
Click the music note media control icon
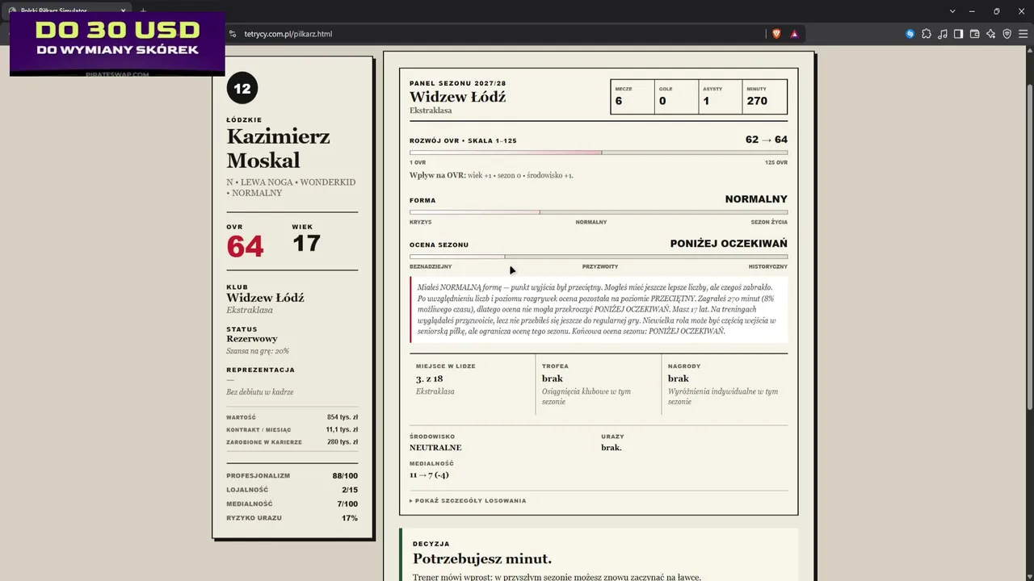(x=943, y=34)
